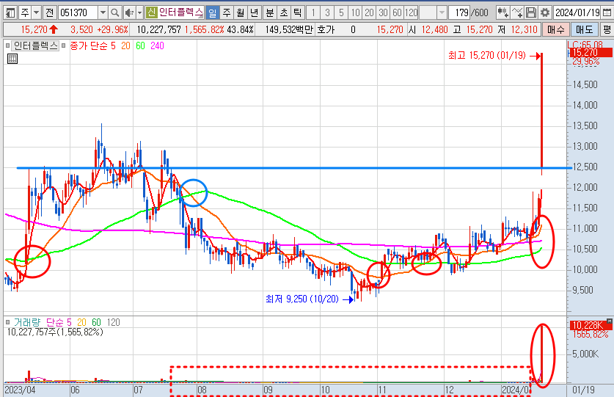Image resolution: width=614 pixels, height=397 pixels.
Task: Click the small square before 종가 단순 legend
Action: coord(63,45)
